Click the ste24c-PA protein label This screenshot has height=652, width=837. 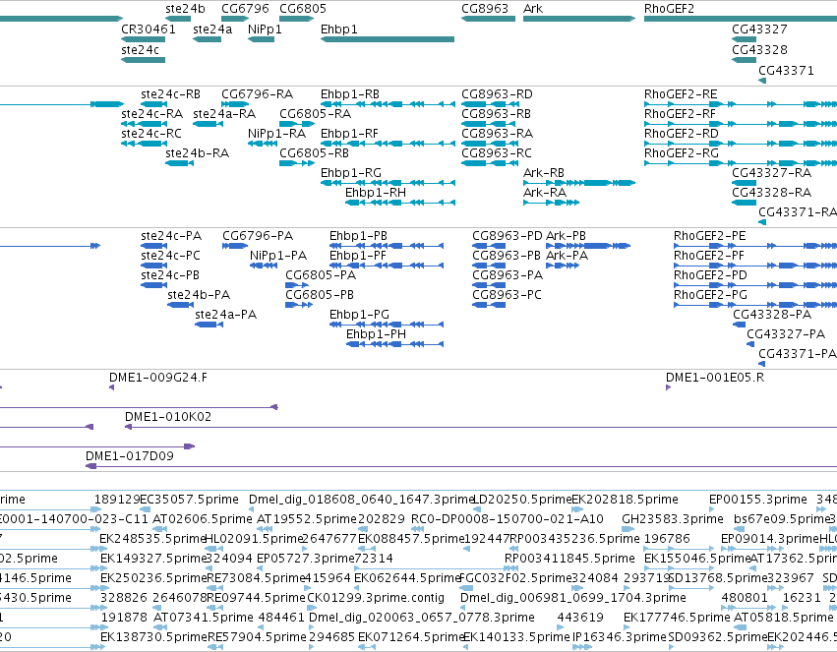click(x=171, y=236)
